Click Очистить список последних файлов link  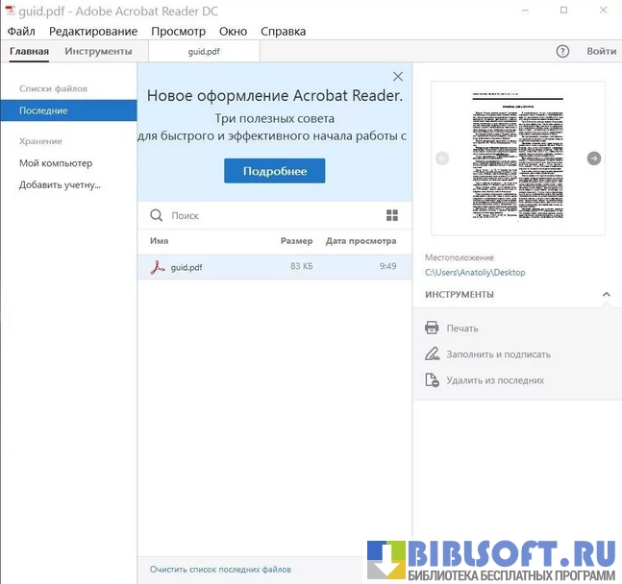tap(220, 570)
